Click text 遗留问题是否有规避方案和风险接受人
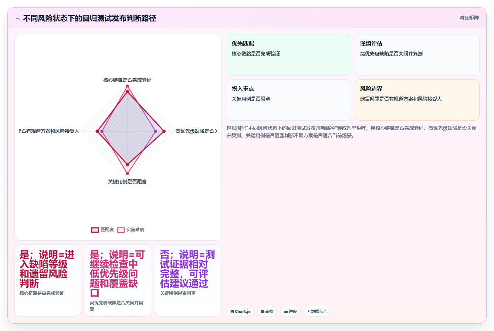 pyautogui.click(x=401, y=99)
